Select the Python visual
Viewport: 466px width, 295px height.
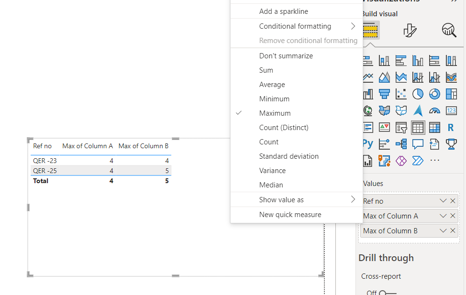tap(368, 144)
